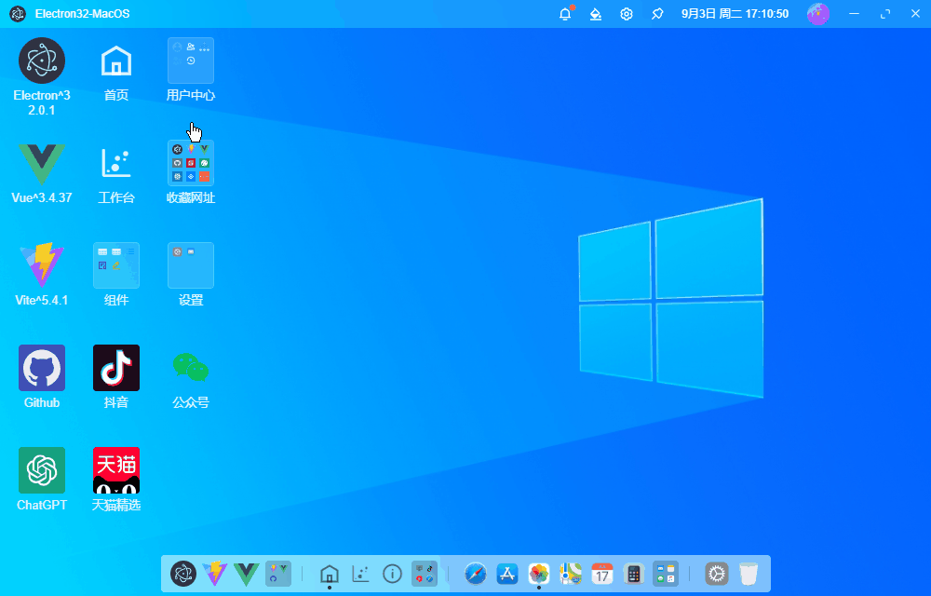Open the Vue^3.4.37 desktop shortcut
Viewport: 931px width, 596px height.
click(42, 163)
